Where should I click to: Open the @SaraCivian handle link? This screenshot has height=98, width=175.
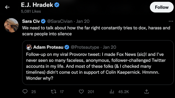pos(60,21)
